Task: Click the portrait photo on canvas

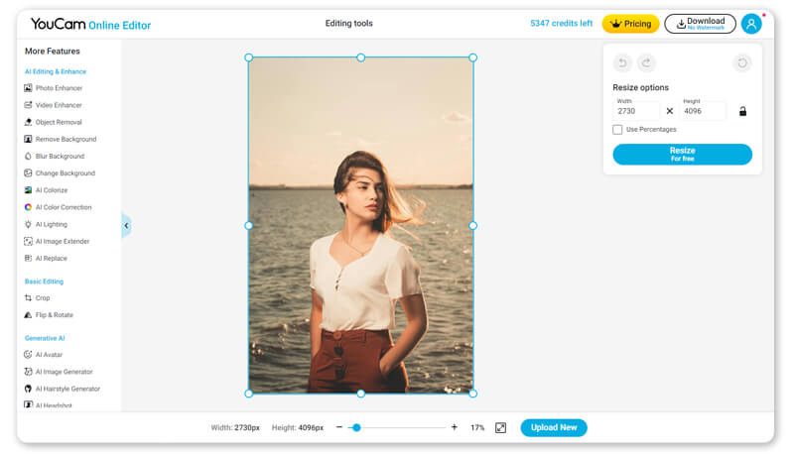Action: pyautogui.click(x=360, y=225)
